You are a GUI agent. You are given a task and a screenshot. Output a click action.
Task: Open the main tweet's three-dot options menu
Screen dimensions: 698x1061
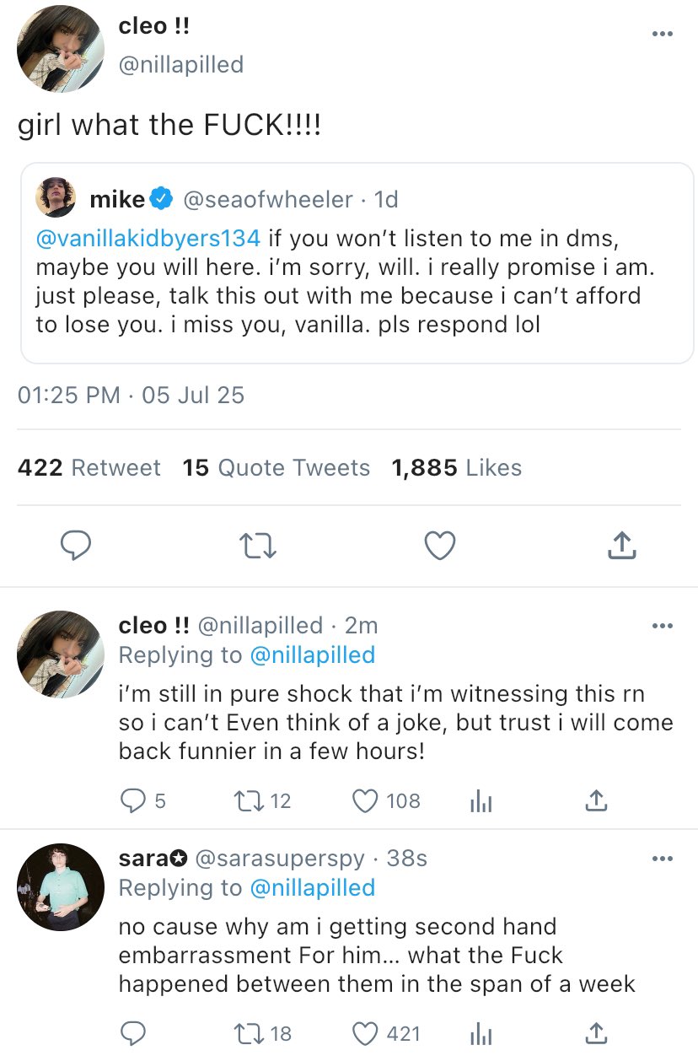click(x=663, y=34)
